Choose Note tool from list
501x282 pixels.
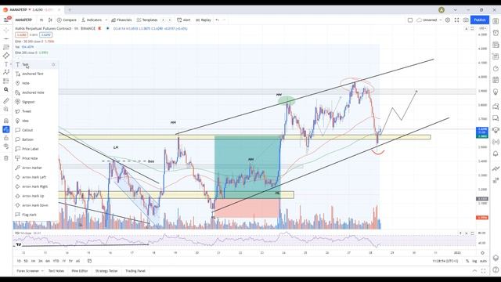[x=35, y=83]
